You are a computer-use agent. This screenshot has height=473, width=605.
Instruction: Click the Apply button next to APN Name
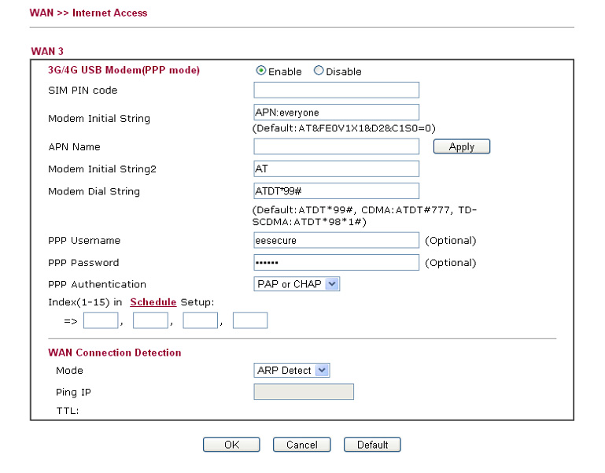[462, 146]
